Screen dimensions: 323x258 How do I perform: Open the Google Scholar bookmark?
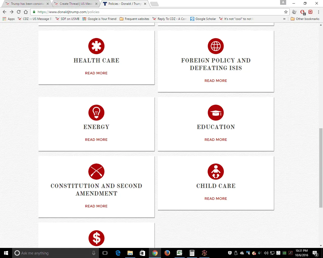203,19
